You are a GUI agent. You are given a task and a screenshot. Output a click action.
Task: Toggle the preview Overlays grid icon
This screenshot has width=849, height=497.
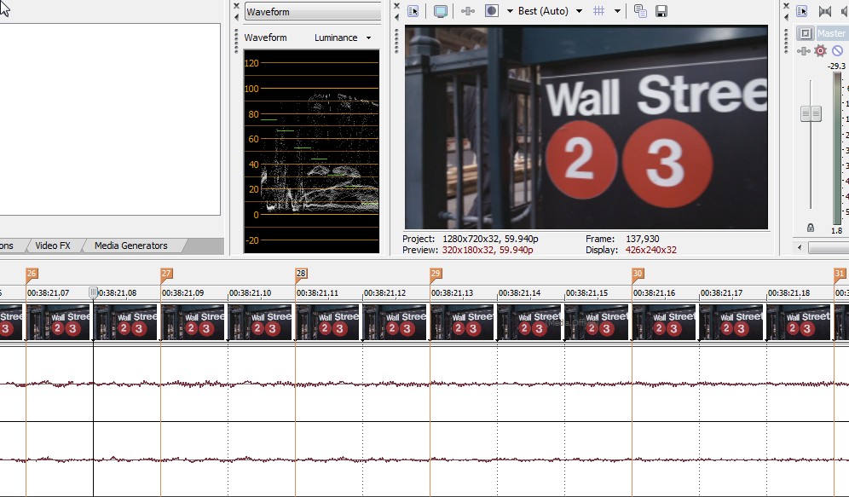click(x=599, y=11)
